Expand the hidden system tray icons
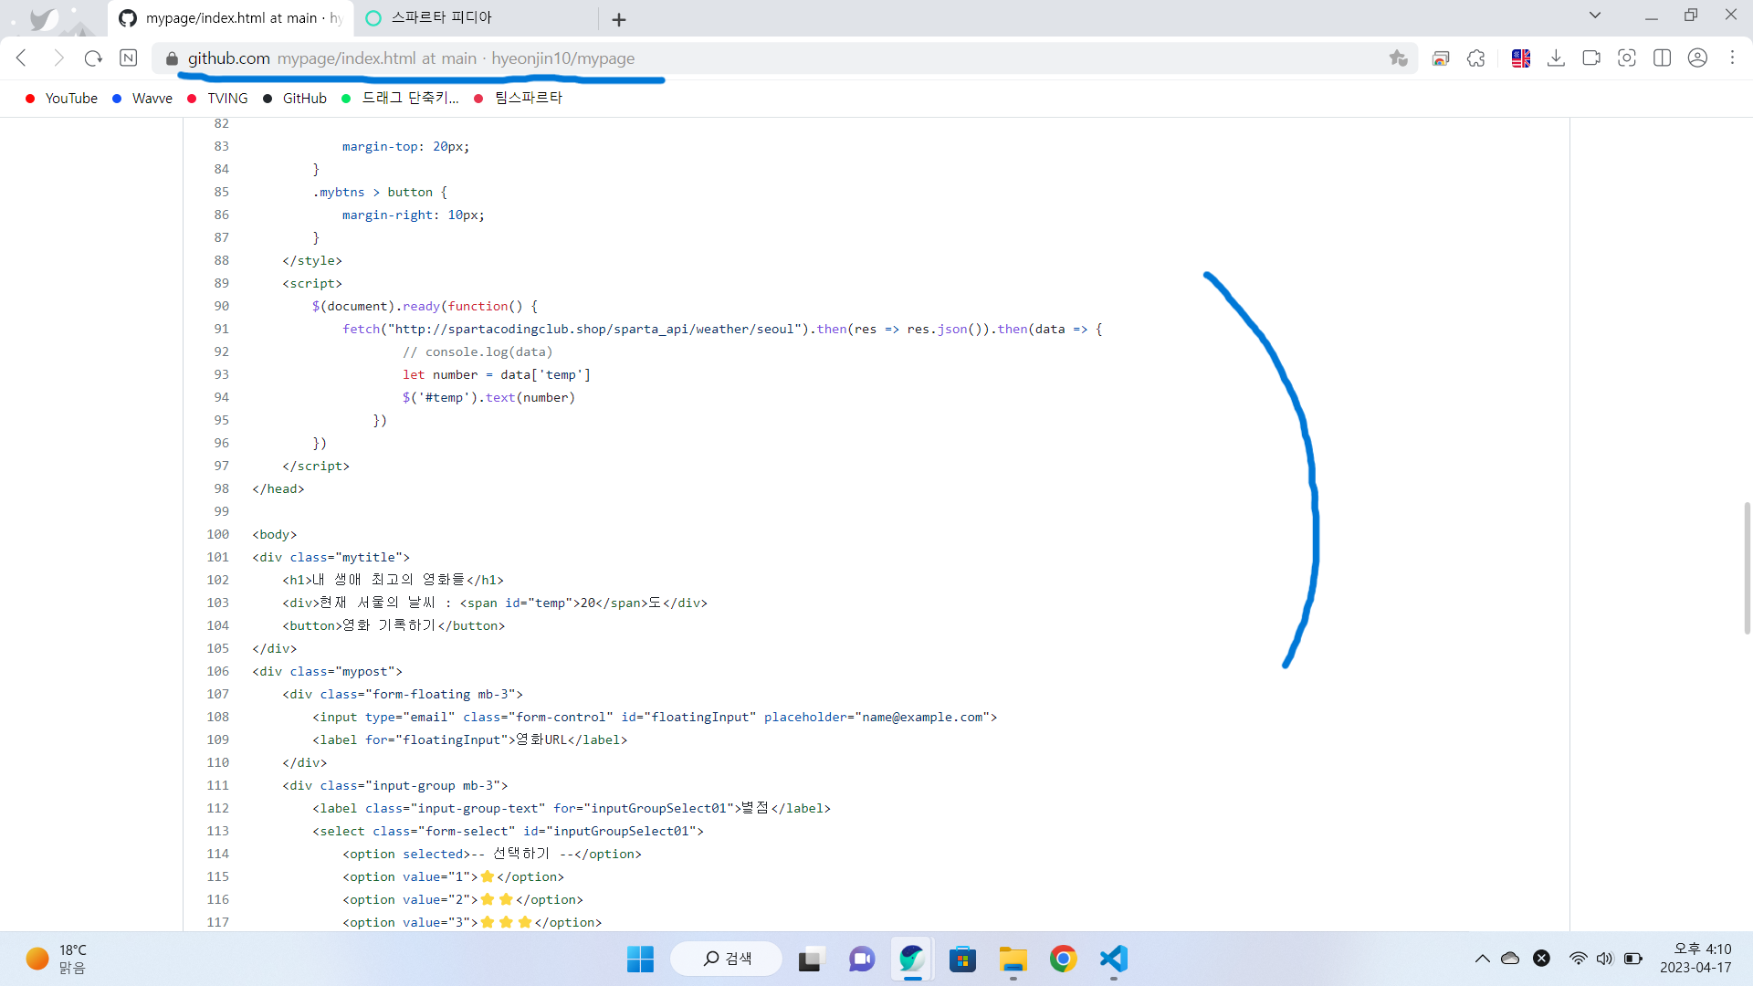The height and width of the screenshot is (986, 1753). (1482, 959)
